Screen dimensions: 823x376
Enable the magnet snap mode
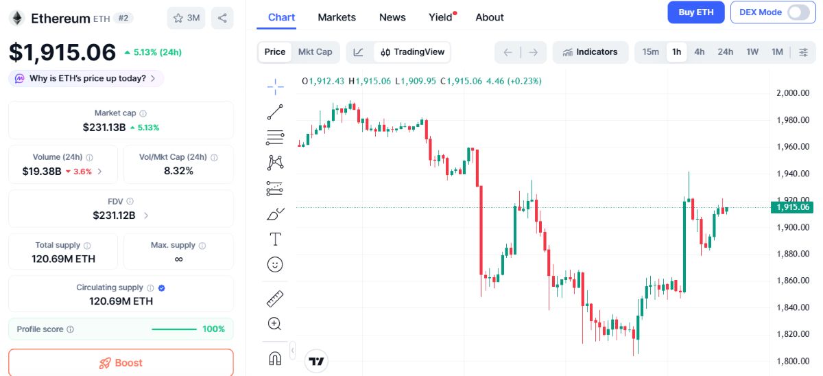tap(275, 358)
